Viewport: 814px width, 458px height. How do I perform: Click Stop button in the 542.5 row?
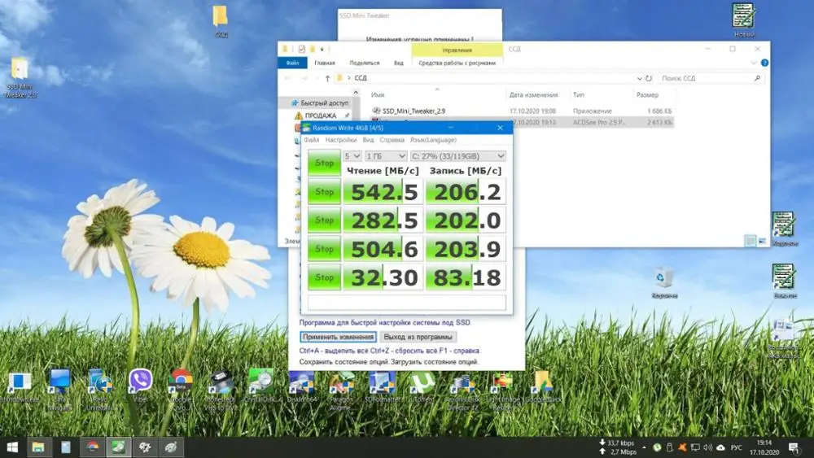tap(324, 192)
